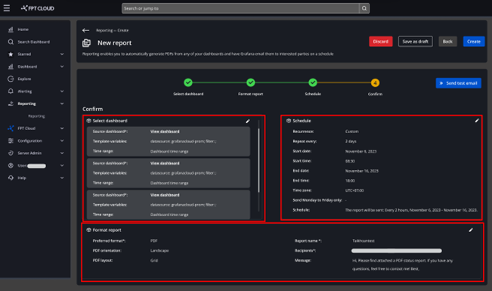
Task: Click the '2 days' repeat value
Action: click(351, 141)
